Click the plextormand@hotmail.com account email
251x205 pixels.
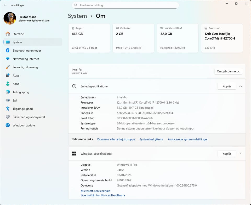coord(34,21)
